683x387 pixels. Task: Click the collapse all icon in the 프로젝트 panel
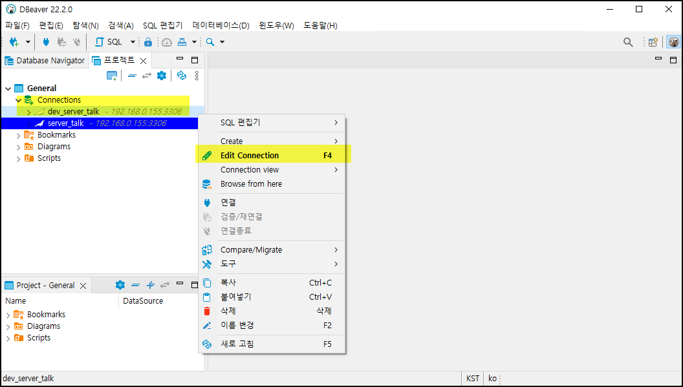[133, 76]
